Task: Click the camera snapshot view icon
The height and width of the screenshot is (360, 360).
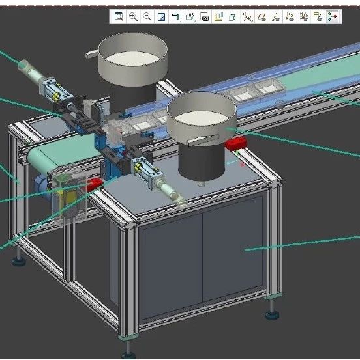Action: (204, 17)
